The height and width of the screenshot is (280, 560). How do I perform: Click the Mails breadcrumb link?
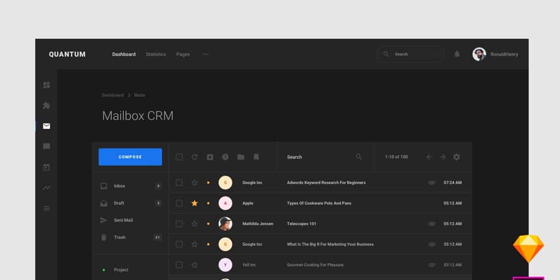click(x=139, y=95)
